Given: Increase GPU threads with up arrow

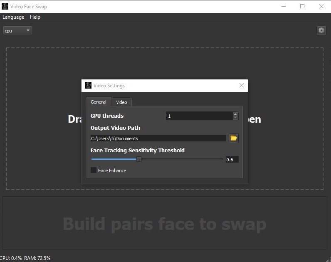Looking at the screenshot, I should point(235,114).
